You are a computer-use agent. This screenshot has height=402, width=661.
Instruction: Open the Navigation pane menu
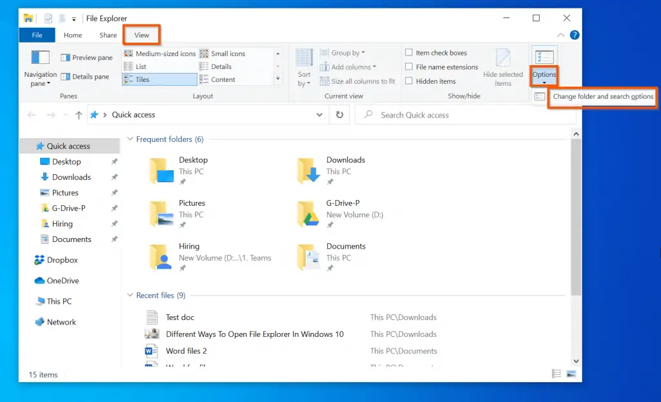[40, 68]
